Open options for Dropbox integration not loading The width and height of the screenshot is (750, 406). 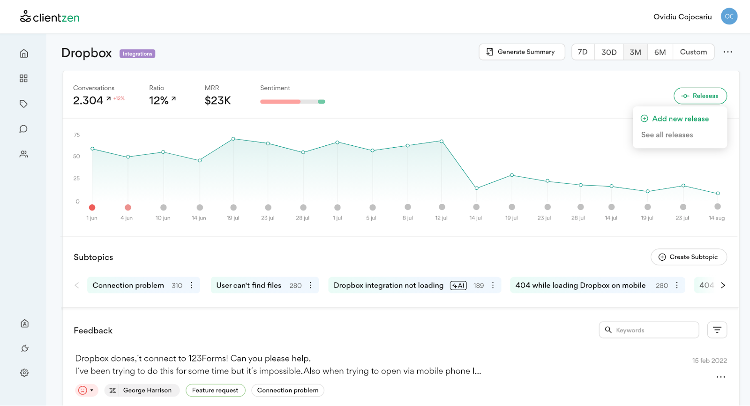[x=493, y=285]
